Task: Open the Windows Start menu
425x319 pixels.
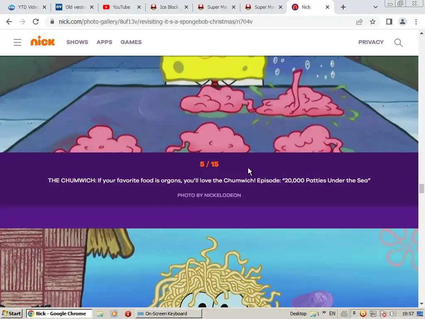Action: [11, 314]
